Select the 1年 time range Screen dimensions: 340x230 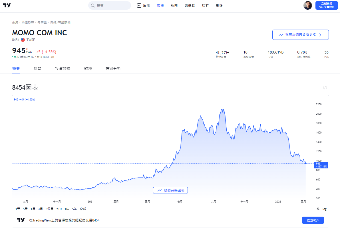pyautogui.click(x=67, y=209)
